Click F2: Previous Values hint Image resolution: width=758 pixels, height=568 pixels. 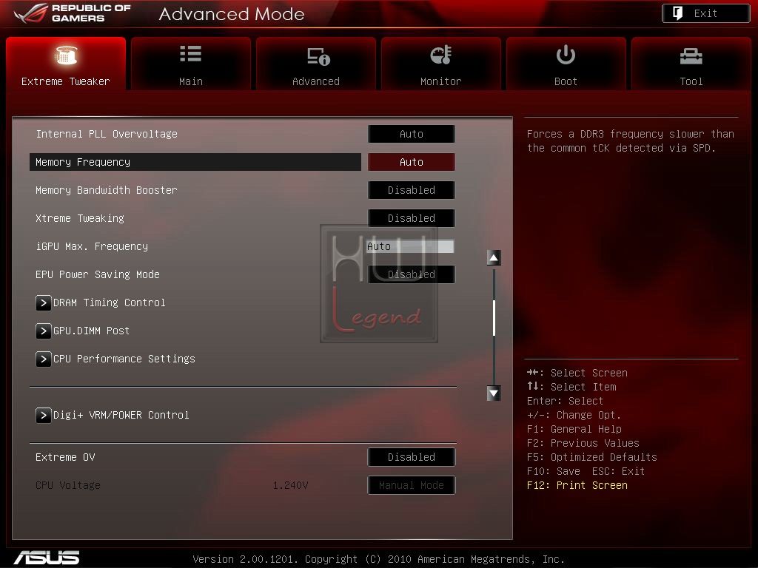tap(583, 444)
